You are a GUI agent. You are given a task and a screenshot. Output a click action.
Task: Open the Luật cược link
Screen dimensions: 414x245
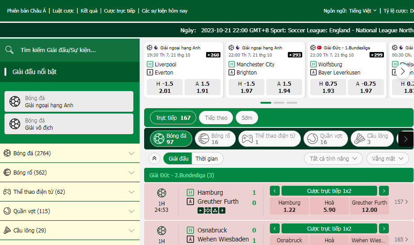[63, 11]
